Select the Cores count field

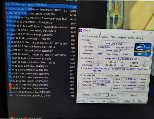[x=123, y=95]
